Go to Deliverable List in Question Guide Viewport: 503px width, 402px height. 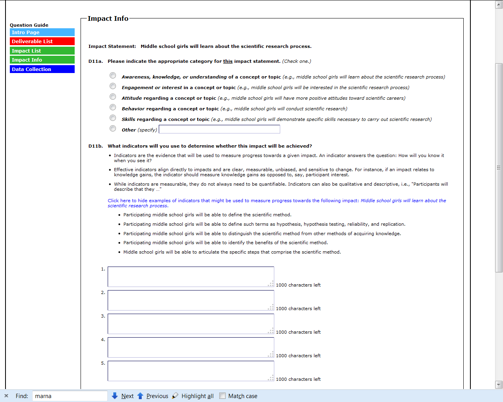tap(42, 41)
